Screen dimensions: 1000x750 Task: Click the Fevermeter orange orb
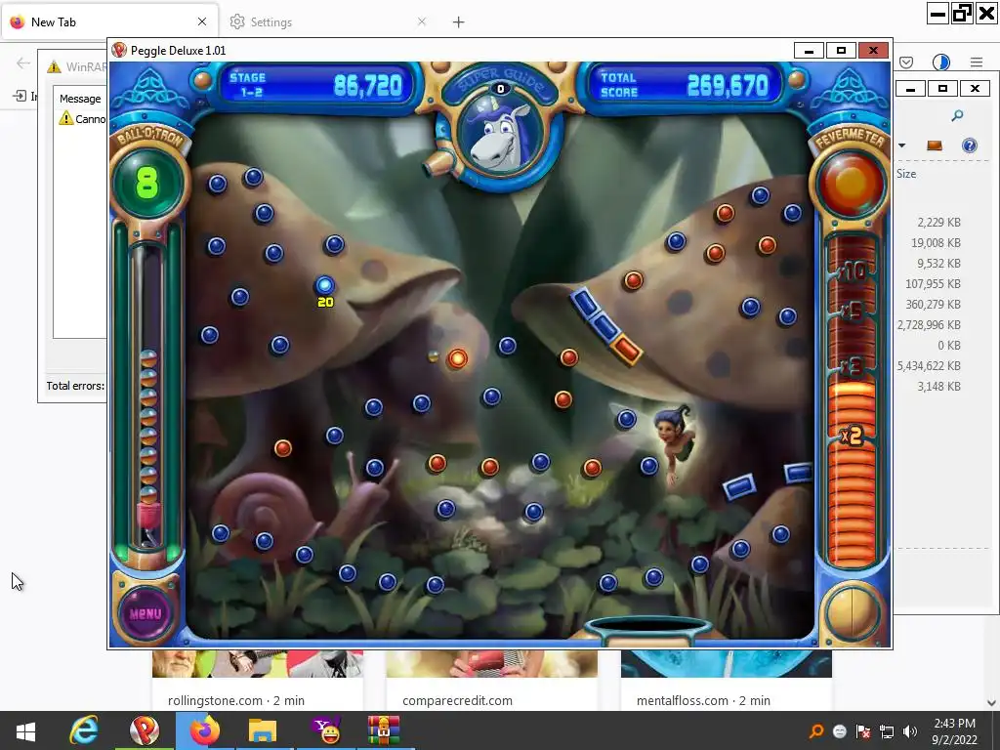[x=851, y=185]
